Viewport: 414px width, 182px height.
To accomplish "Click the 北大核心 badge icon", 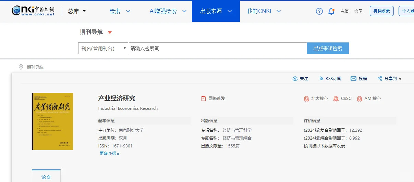I will 306,99.
